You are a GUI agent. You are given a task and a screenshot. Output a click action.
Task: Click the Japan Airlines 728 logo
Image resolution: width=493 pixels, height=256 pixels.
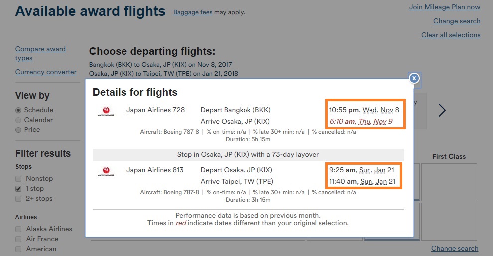[x=106, y=111]
